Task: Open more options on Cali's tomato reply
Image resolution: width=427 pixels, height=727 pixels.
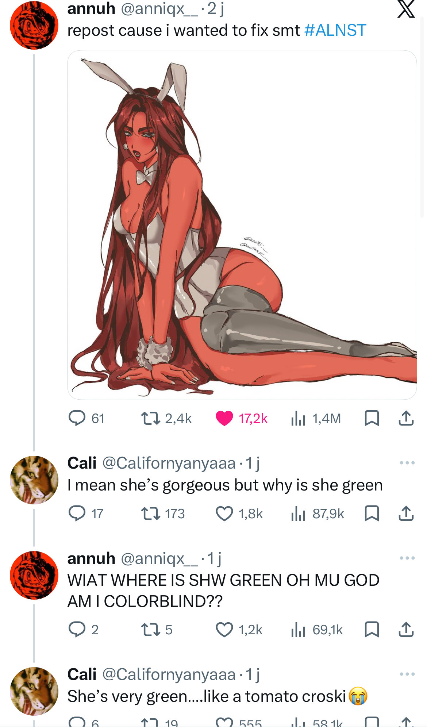Action: (x=407, y=674)
